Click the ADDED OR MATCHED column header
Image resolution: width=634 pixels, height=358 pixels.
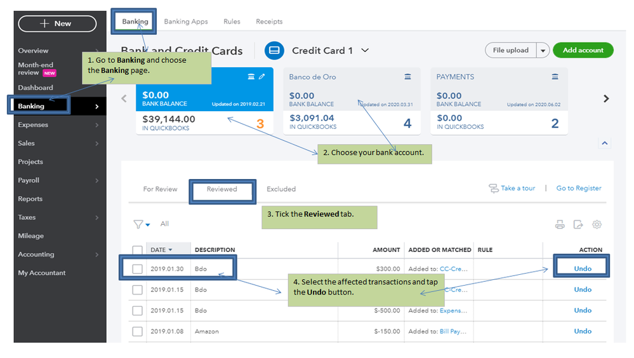[x=440, y=250]
